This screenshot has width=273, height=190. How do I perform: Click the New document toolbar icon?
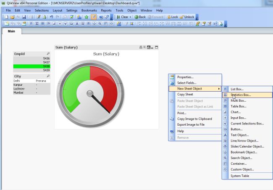point(6,17)
